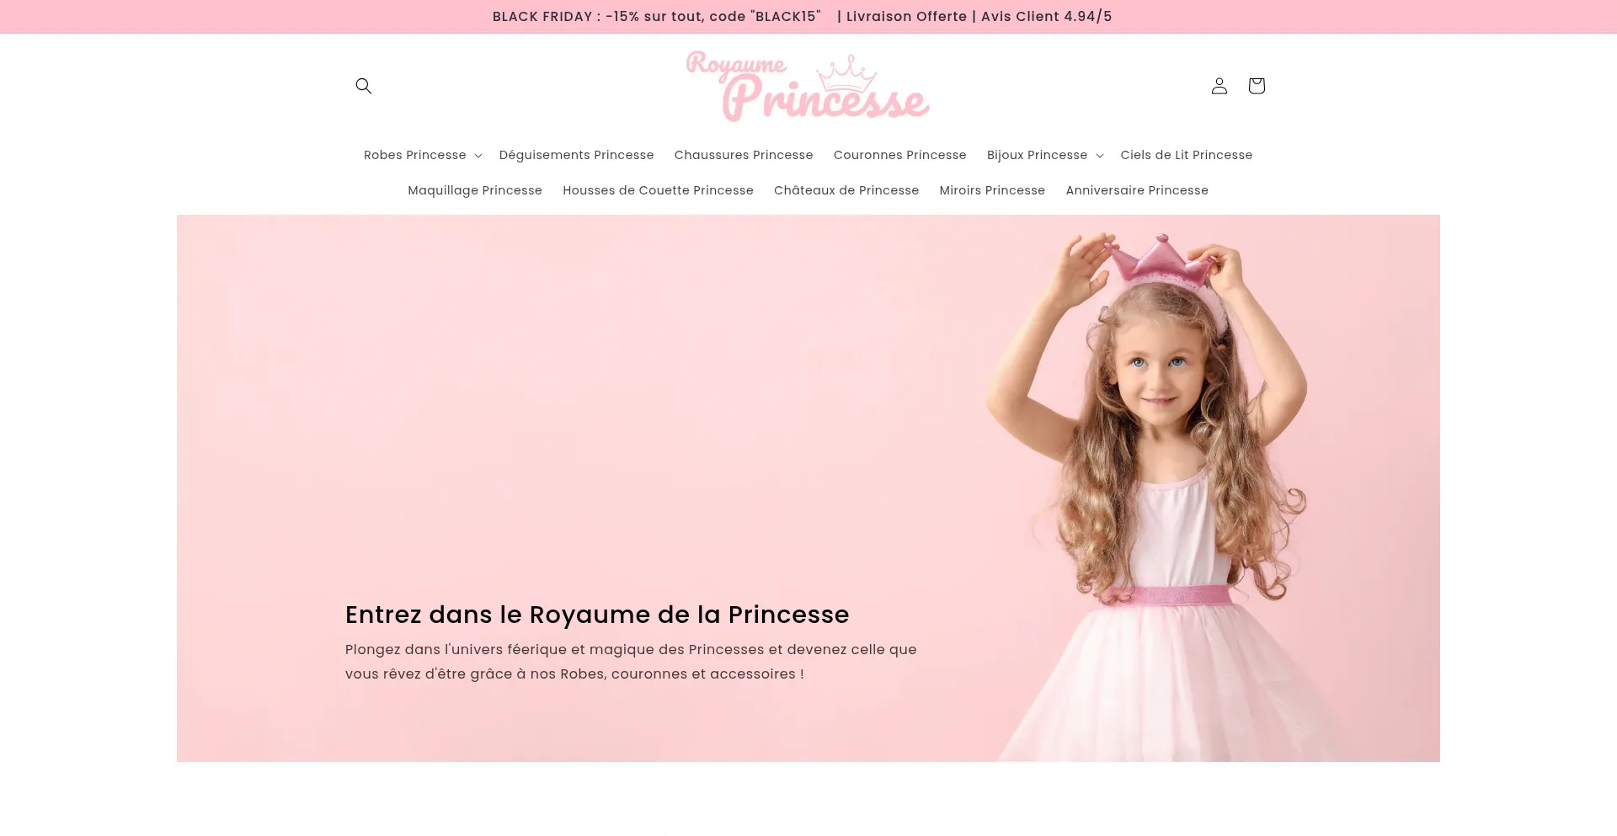Navigate to Ciels de Lit Princesse
The image size is (1617, 836).
[1186, 154]
